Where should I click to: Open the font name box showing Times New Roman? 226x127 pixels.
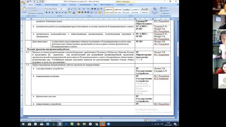(x=52, y=9)
